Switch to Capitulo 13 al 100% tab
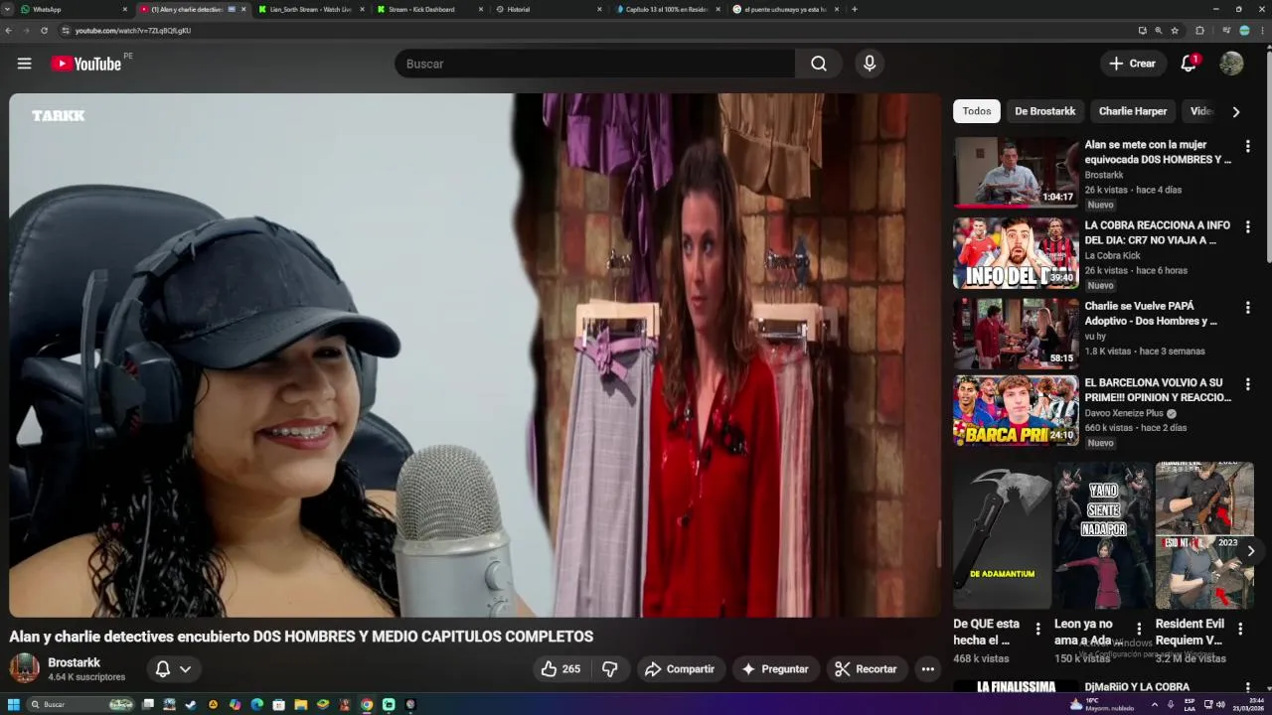This screenshot has height=715, width=1272. [666, 9]
